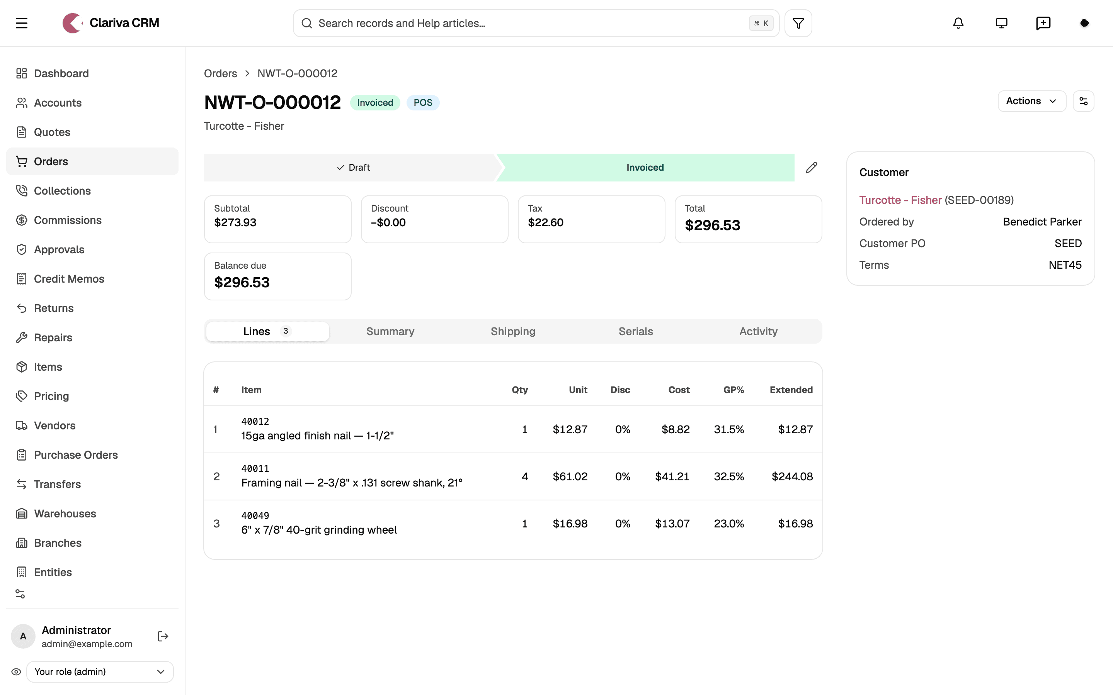View the Serials tab

[636, 331]
